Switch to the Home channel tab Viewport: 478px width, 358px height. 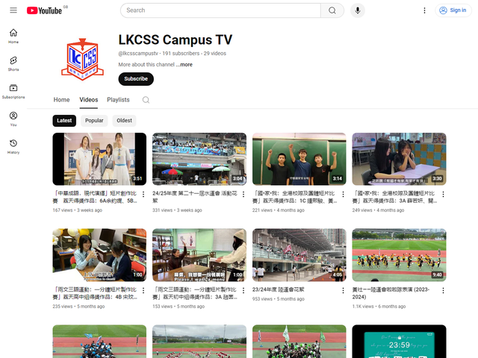[61, 100]
